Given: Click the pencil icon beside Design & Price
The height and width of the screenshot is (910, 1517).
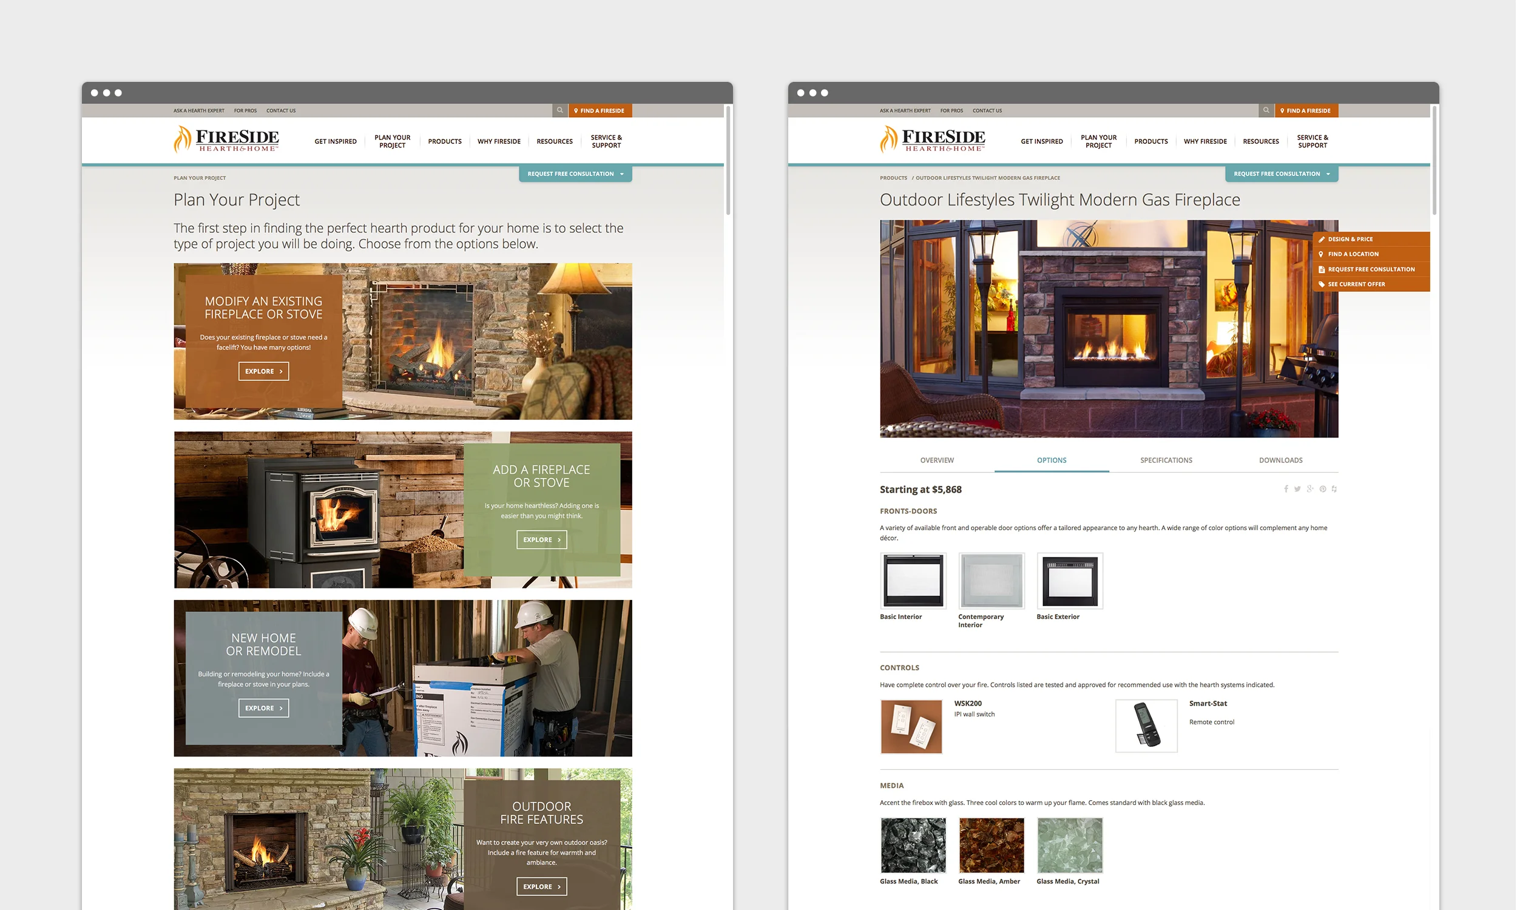Looking at the screenshot, I should 1323,240.
